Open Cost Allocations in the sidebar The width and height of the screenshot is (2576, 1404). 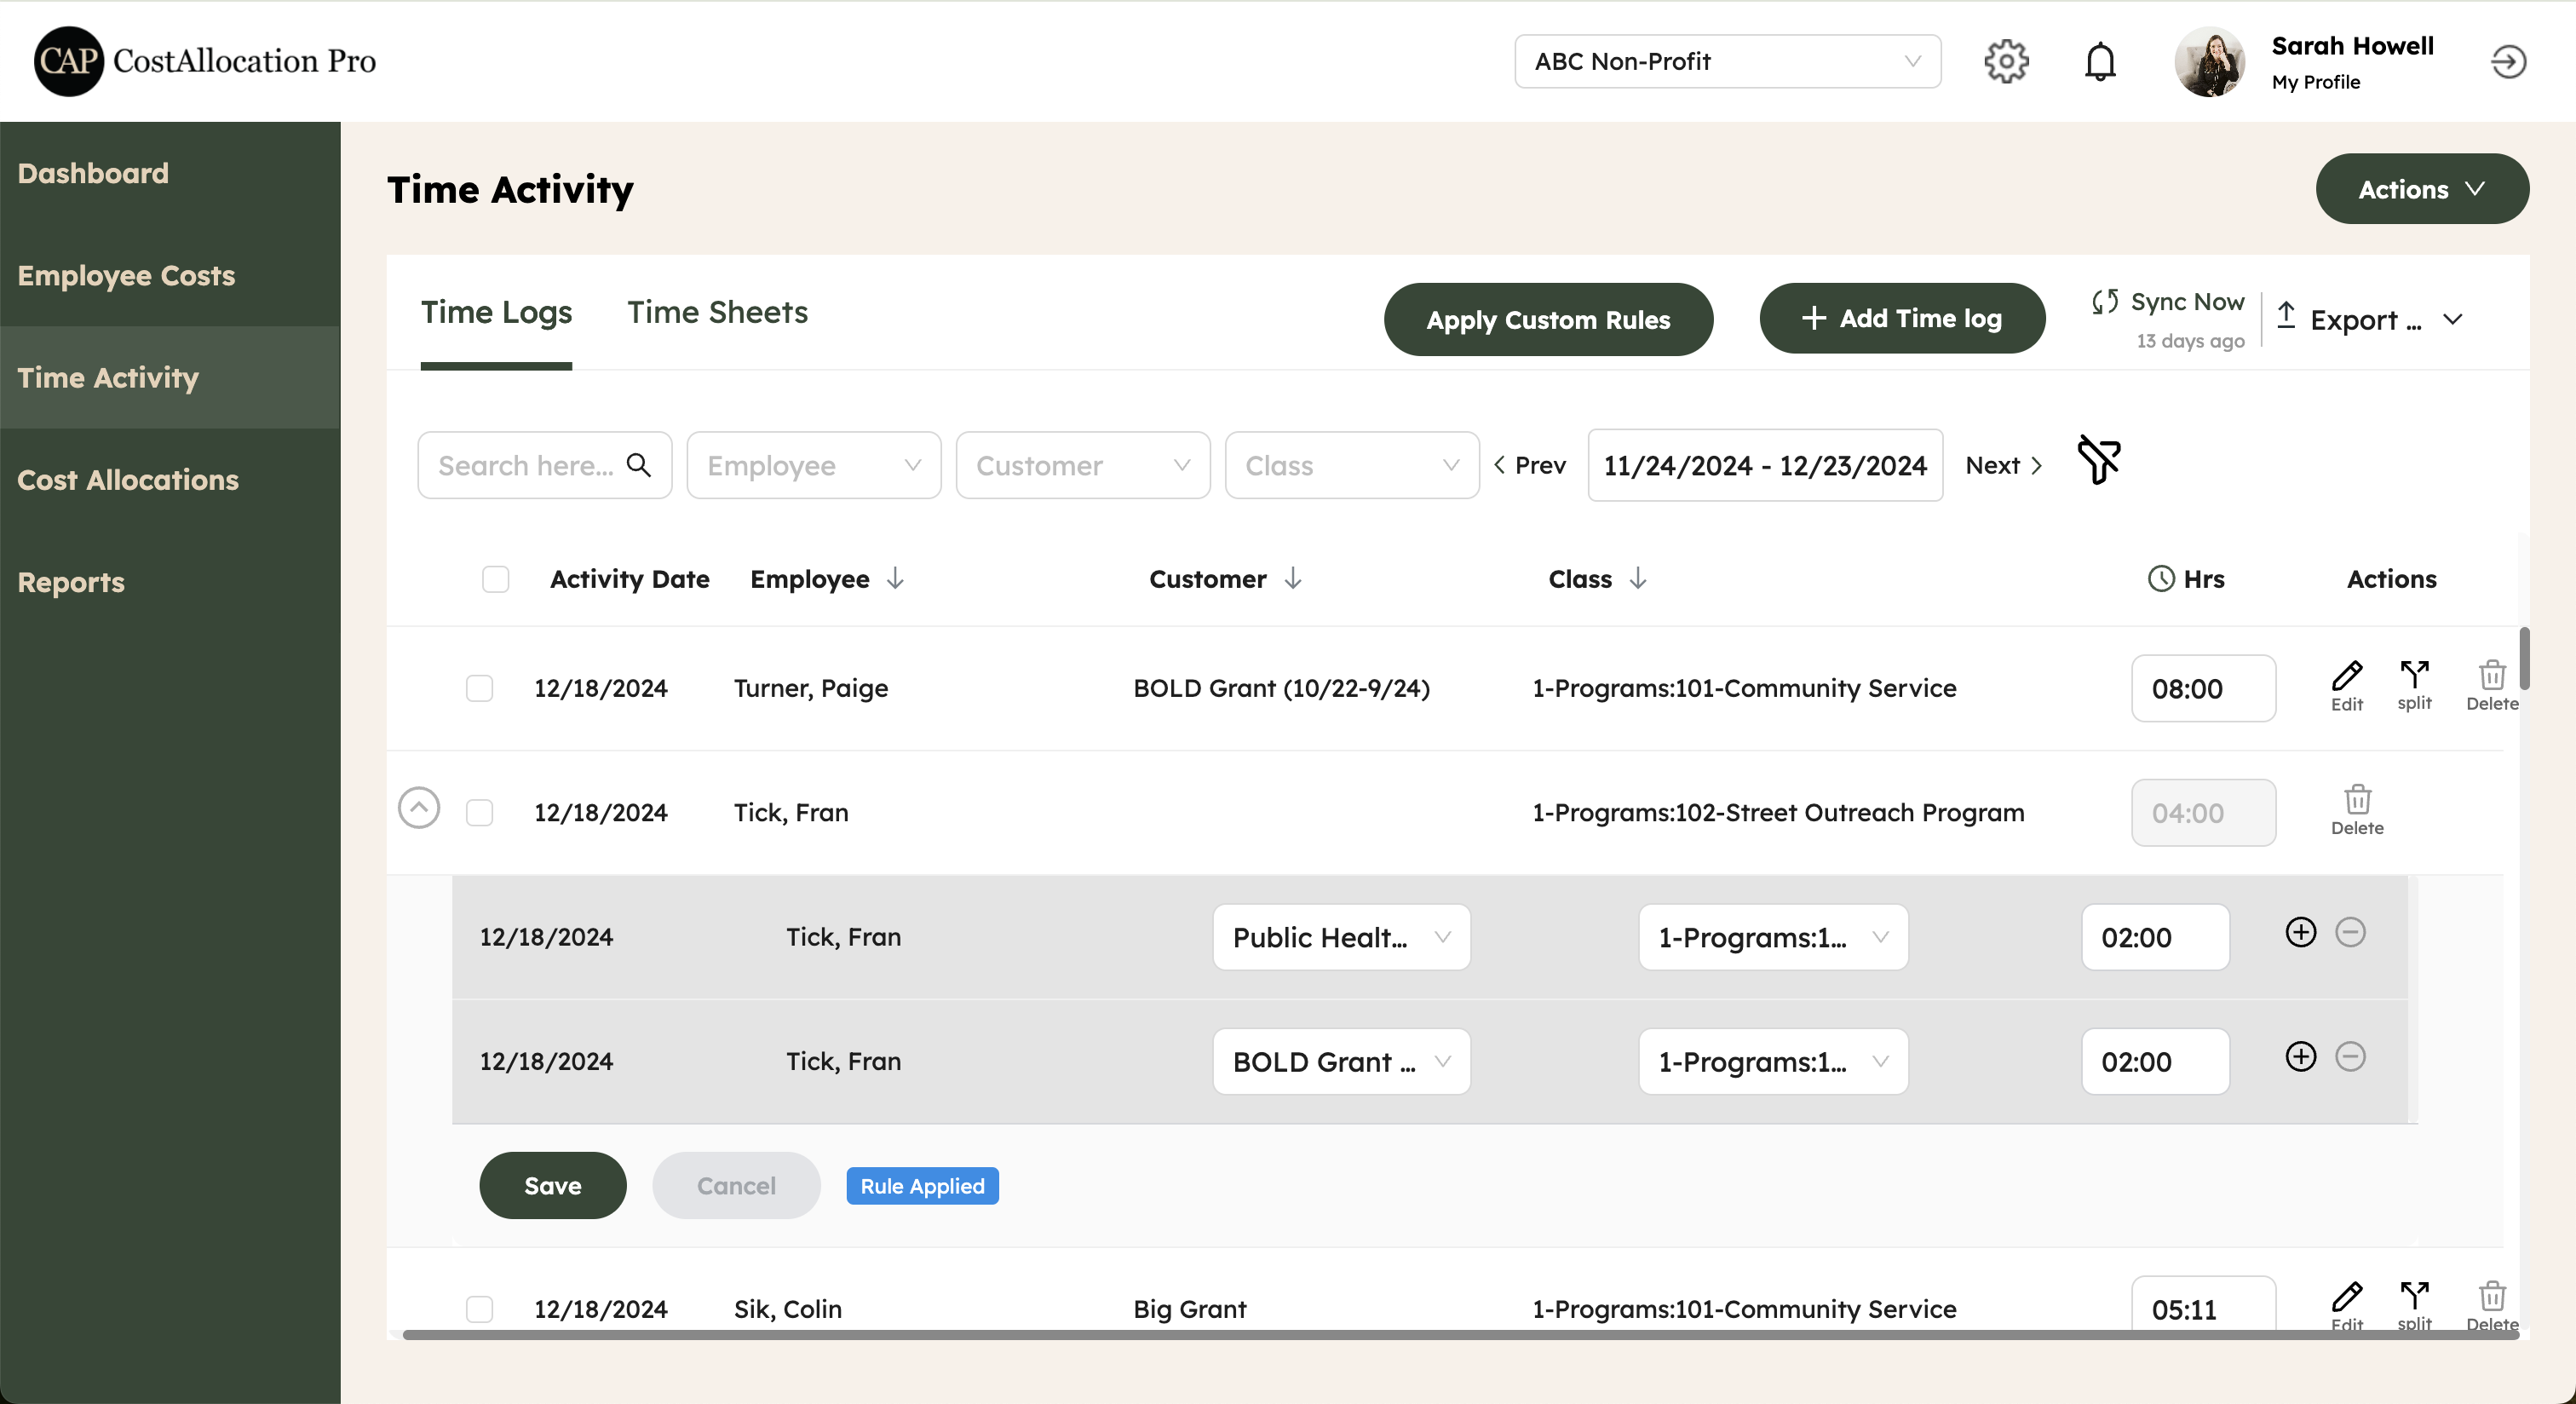(128, 480)
